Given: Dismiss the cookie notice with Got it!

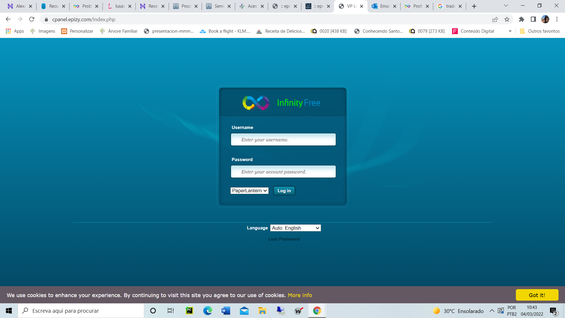Looking at the screenshot, I should (x=537, y=295).
